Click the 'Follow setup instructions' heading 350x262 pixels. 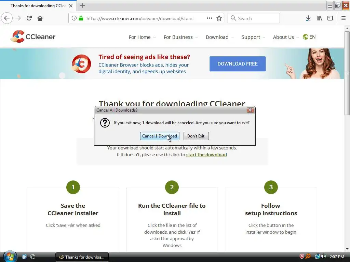click(x=271, y=209)
